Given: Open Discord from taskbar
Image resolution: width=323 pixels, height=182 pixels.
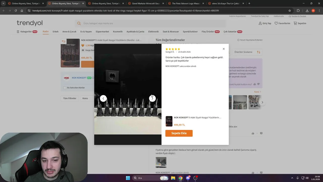Looking at the screenshot, I should [x=188, y=178].
